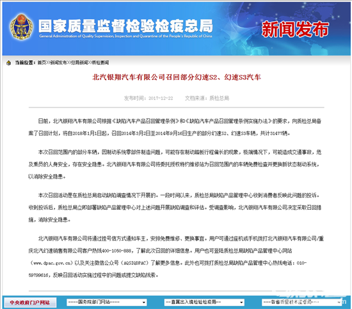The width and height of the screenshot is (352, 309).
Task: Expand the 直属出入境检验检疫局 dropdown
Action: [204, 302]
